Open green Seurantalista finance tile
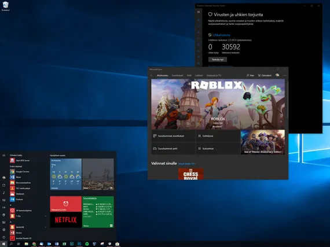The image size is (330, 247). coord(98,212)
